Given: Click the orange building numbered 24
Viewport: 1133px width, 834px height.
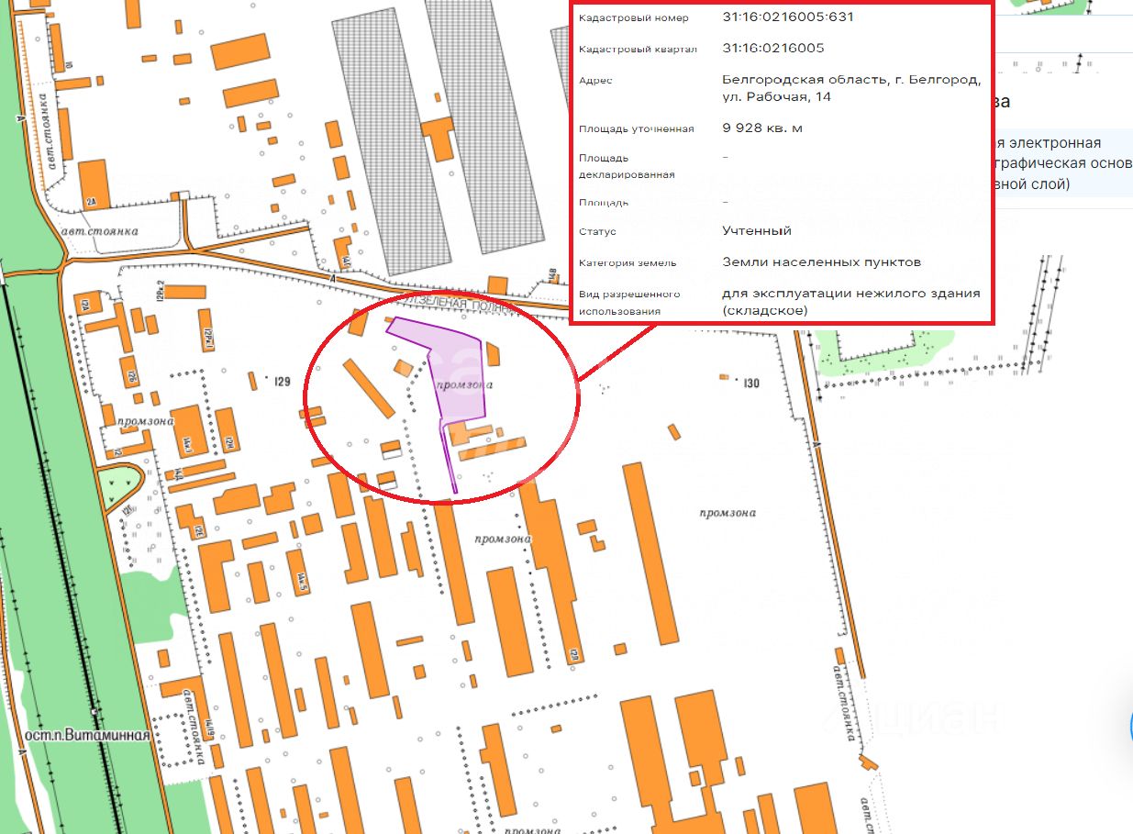Looking at the screenshot, I should point(94,184).
